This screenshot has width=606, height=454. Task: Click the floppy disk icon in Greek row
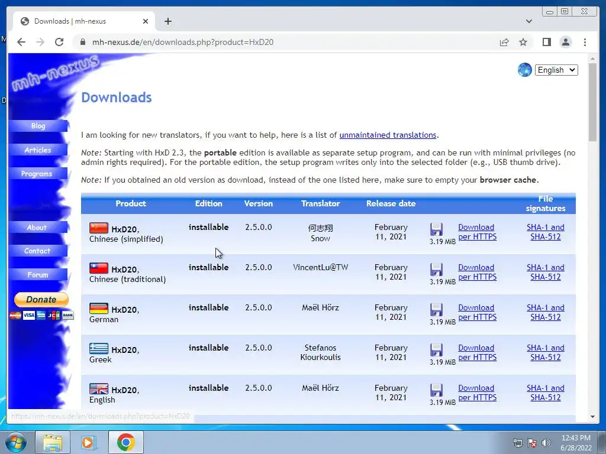point(436,350)
